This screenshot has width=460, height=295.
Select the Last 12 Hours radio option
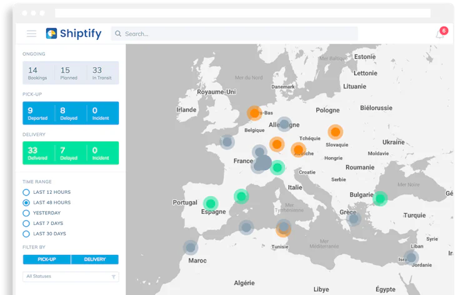pyautogui.click(x=26, y=192)
